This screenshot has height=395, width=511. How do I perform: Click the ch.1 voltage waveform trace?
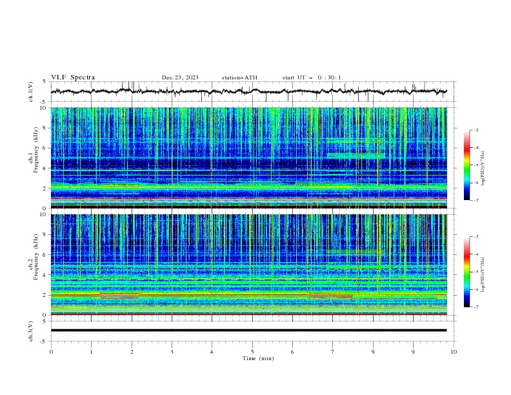248,92
